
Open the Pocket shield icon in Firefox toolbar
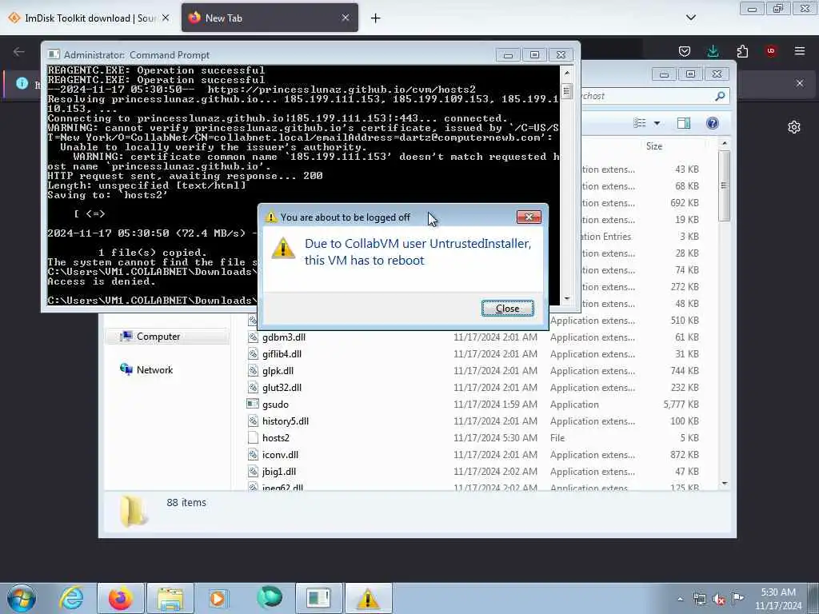coord(685,51)
